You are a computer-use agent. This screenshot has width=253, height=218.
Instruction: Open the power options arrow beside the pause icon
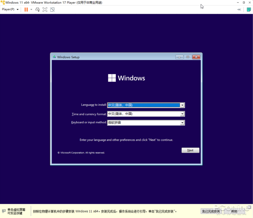pos(31,9)
